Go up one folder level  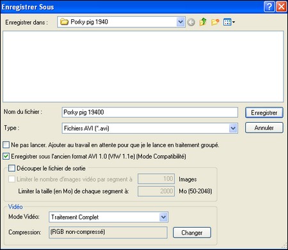click(x=203, y=22)
